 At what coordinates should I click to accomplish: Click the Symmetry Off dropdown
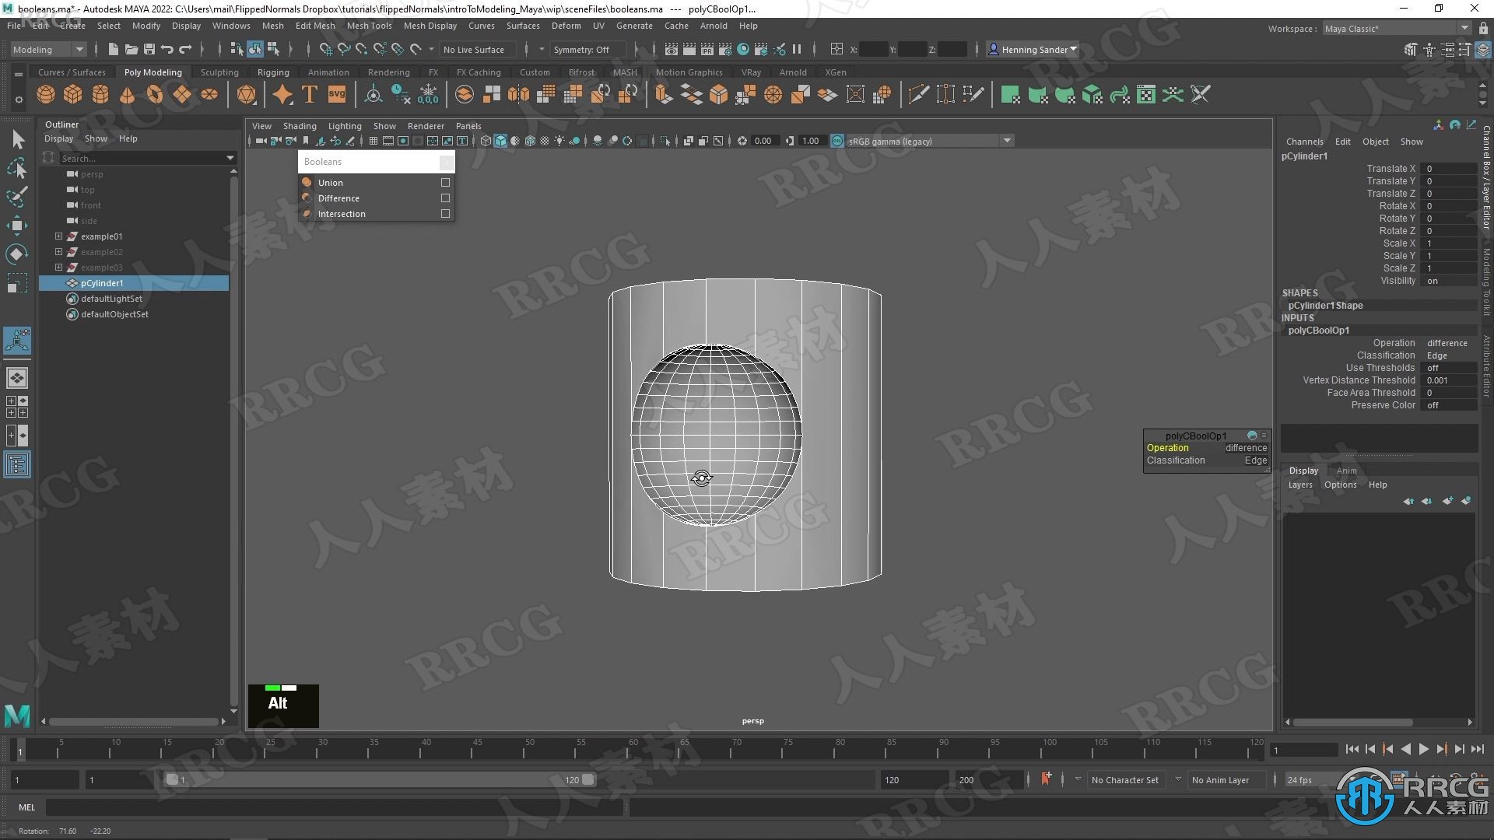[590, 48]
